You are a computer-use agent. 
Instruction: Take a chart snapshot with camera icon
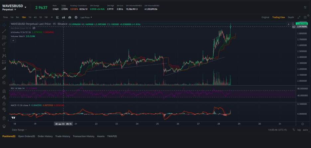click(x=70, y=18)
